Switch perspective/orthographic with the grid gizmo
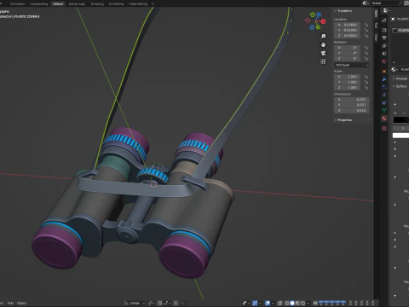This screenshot has width=409, height=307. point(323,61)
